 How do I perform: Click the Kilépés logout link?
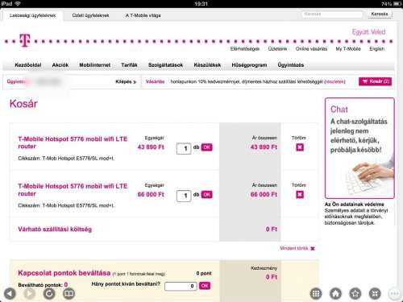(x=126, y=81)
